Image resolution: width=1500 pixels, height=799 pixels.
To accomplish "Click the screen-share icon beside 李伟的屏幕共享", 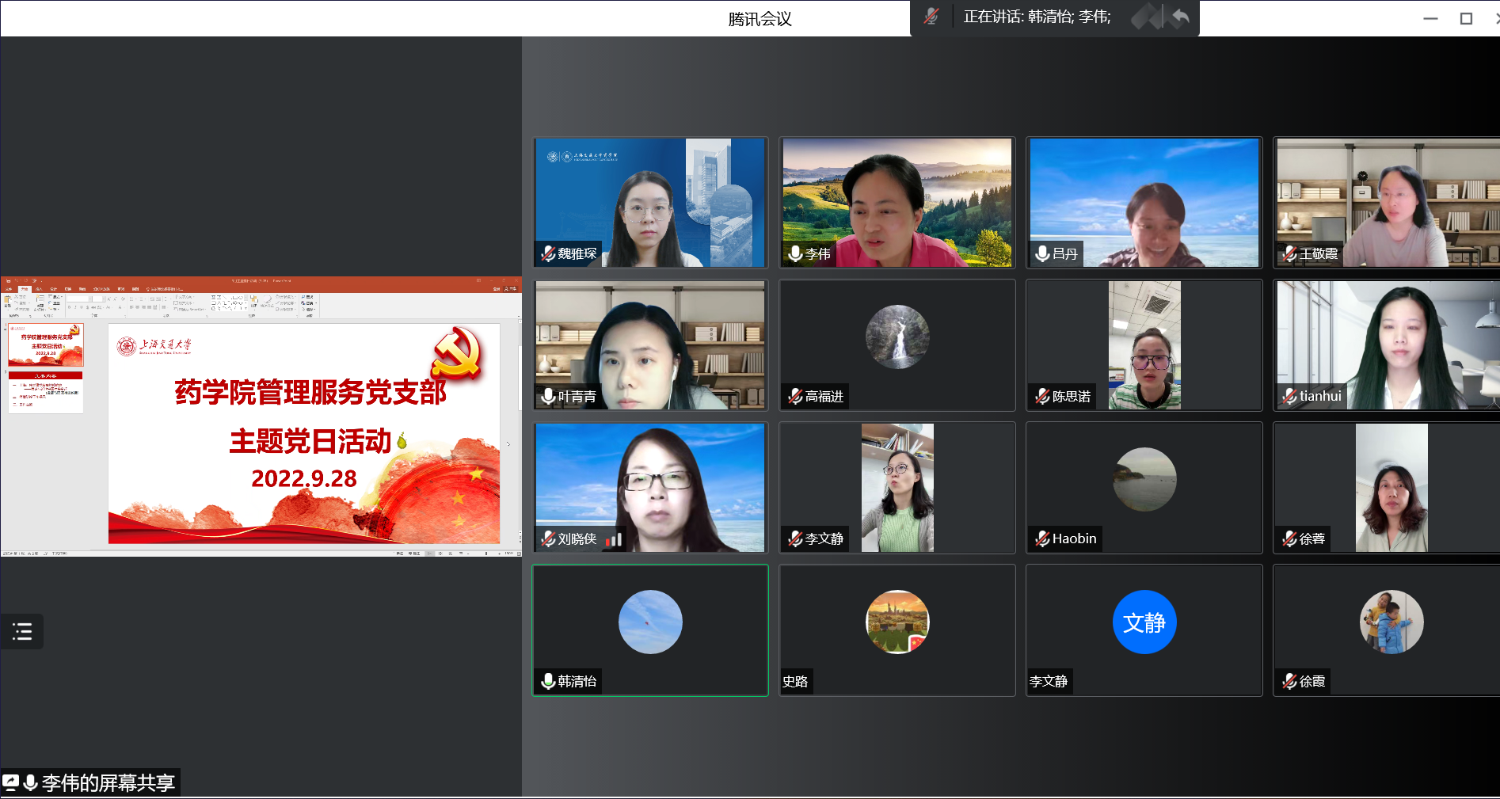I will 11,783.
